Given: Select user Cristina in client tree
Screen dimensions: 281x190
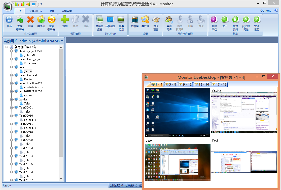Looking at the screenshot, I should pyautogui.click(x=30, y=63).
